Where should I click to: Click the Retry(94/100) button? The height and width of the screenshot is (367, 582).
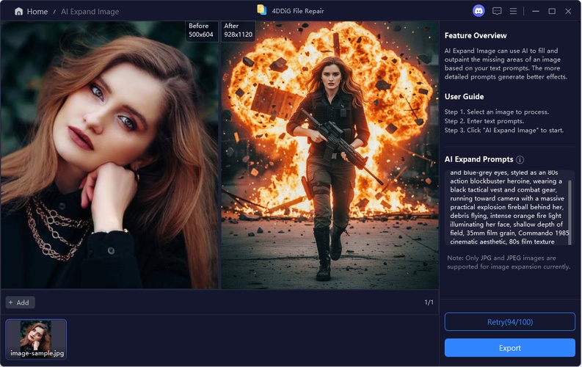509,321
